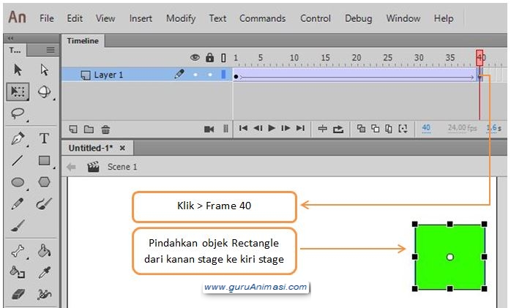511x308 pixels.
Task: Switch to the Timeline tab
Action: (83, 41)
